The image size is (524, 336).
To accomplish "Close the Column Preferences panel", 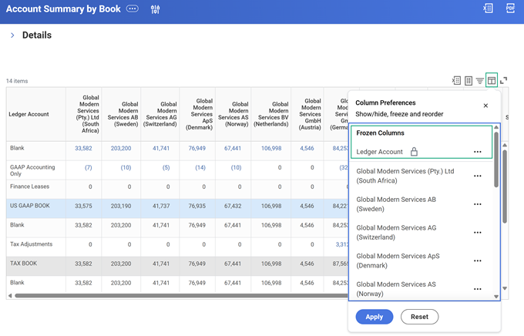I will click(x=485, y=106).
